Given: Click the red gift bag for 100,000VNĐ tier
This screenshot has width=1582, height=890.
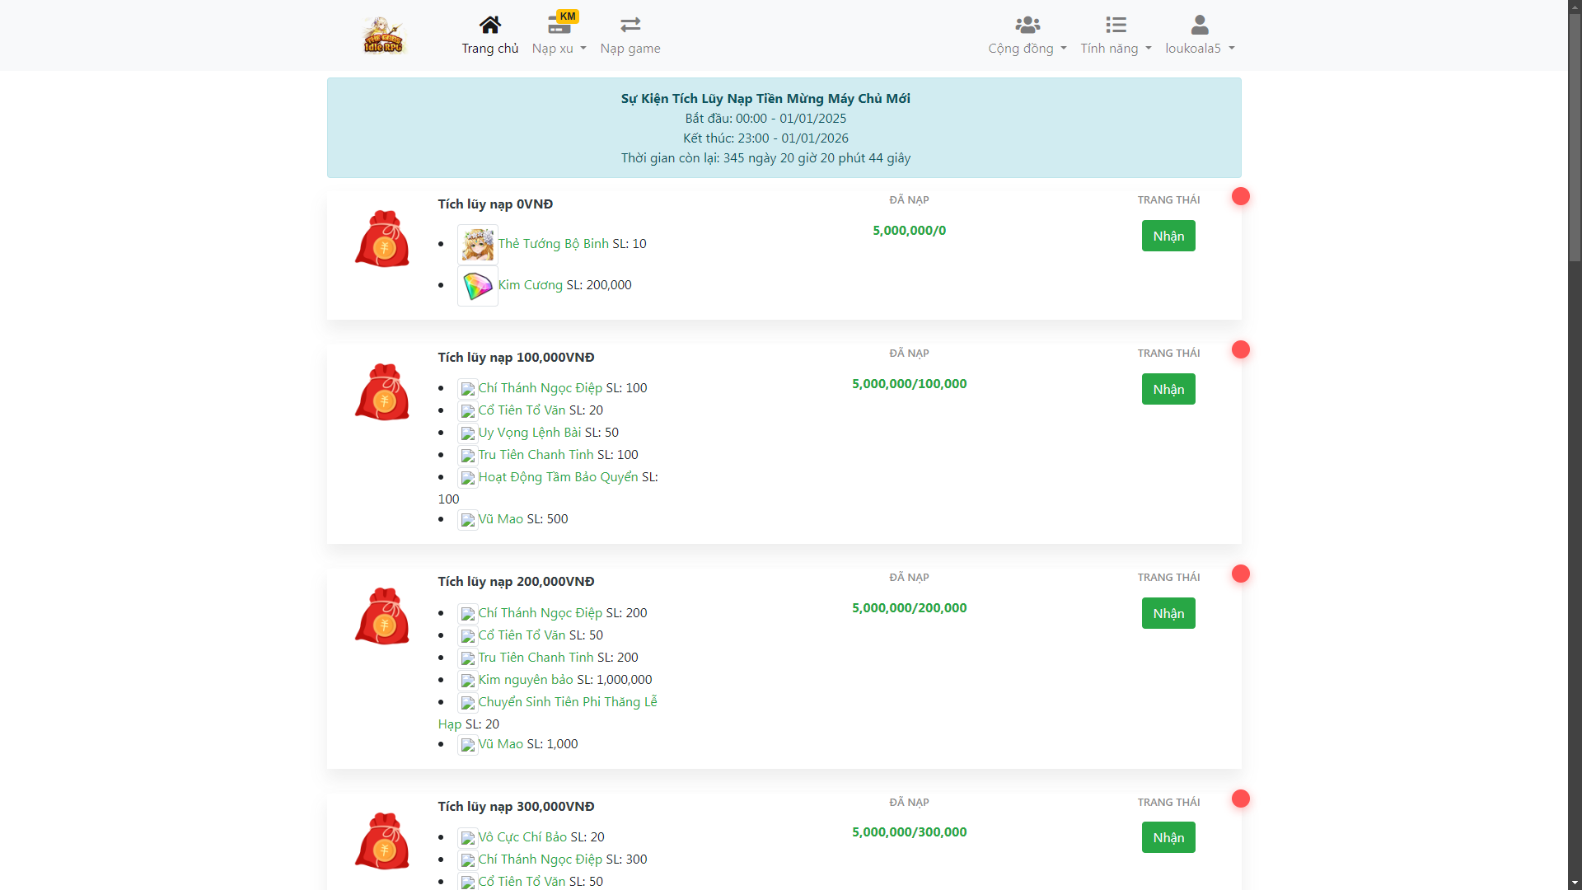Looking at the screenshot, I should [x=382, y=391].
